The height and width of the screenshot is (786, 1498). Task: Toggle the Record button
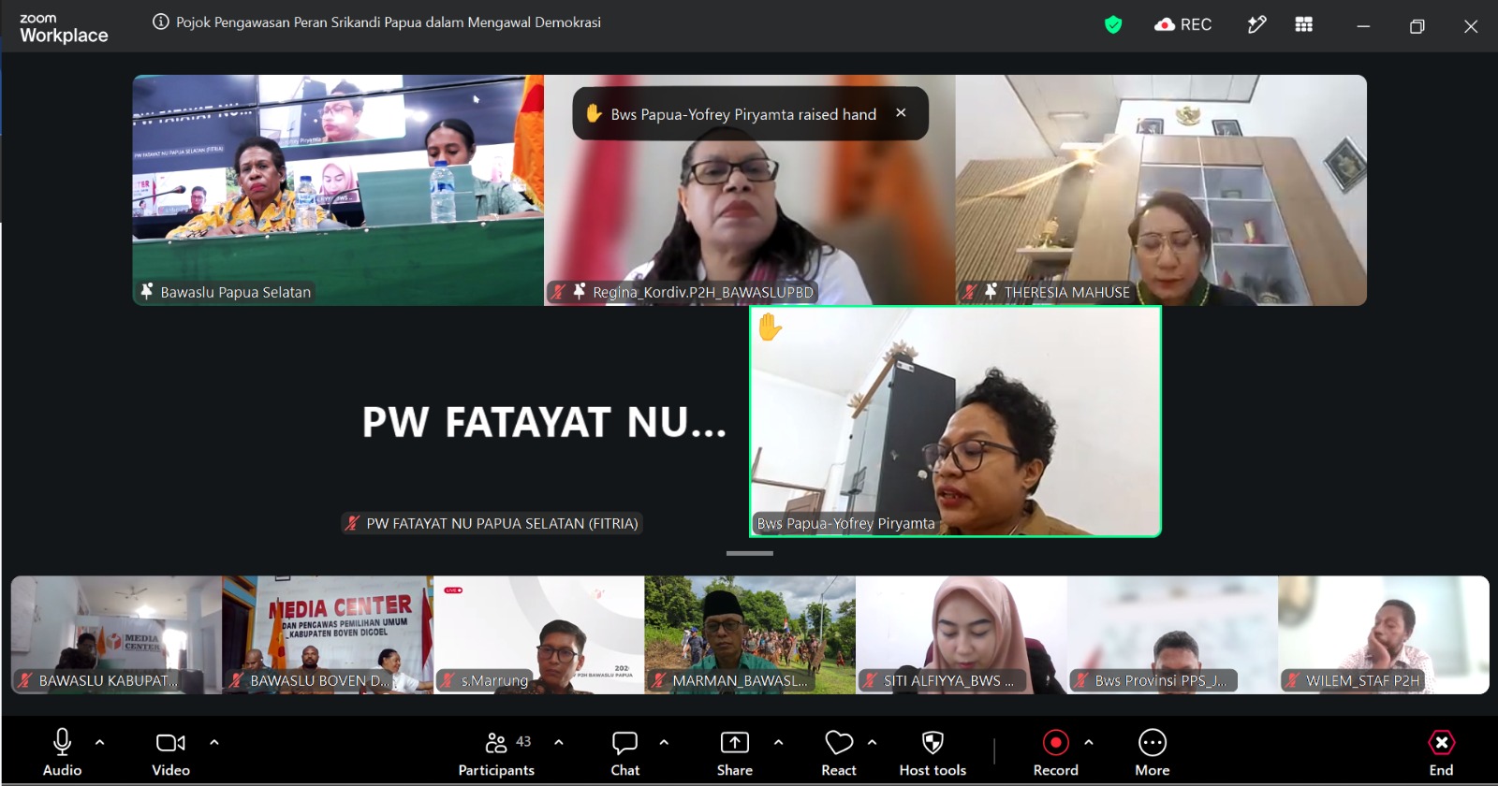point(1056,752)
